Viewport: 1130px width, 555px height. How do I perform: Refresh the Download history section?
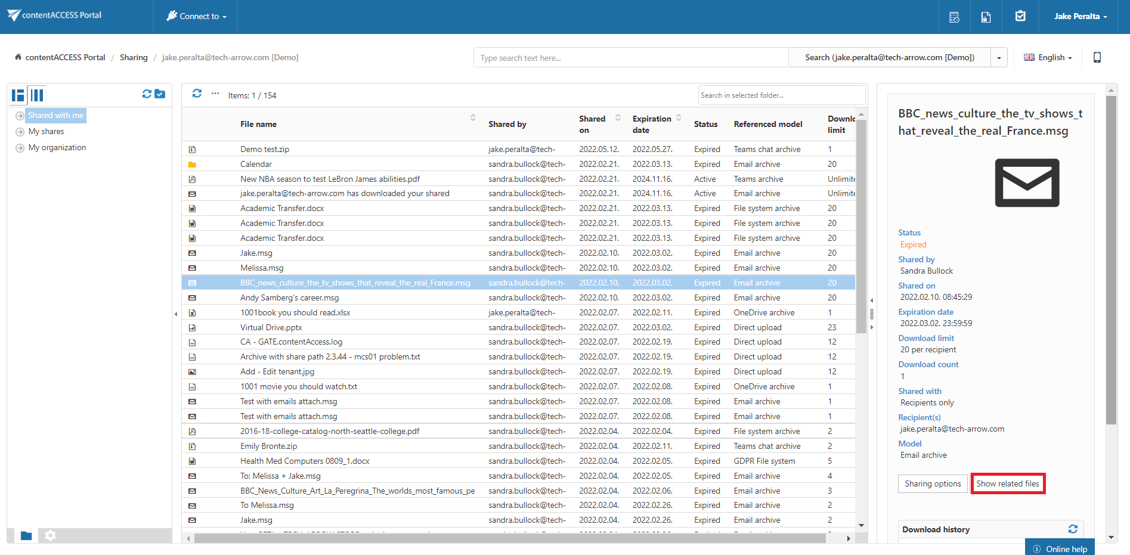1073,529
